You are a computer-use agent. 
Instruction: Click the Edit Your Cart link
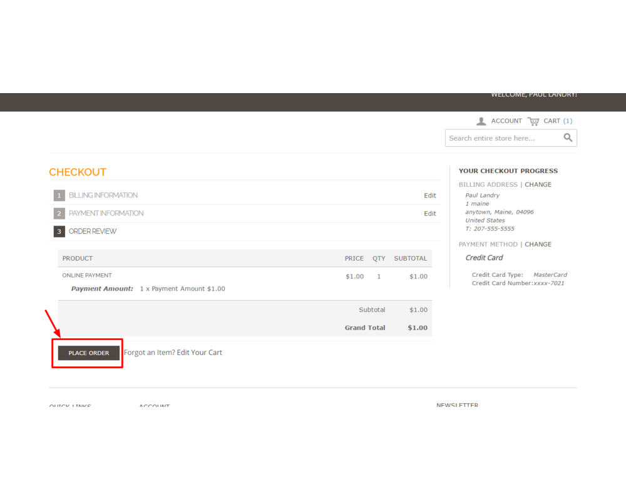(199, 352)
